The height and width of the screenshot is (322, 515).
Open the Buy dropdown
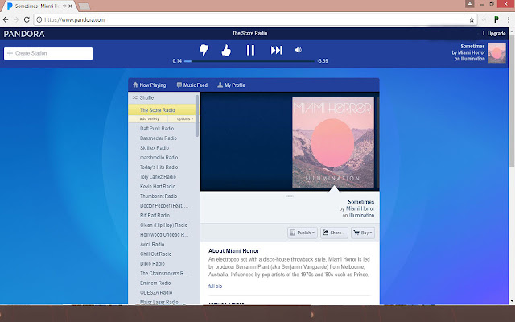[363, 233]
